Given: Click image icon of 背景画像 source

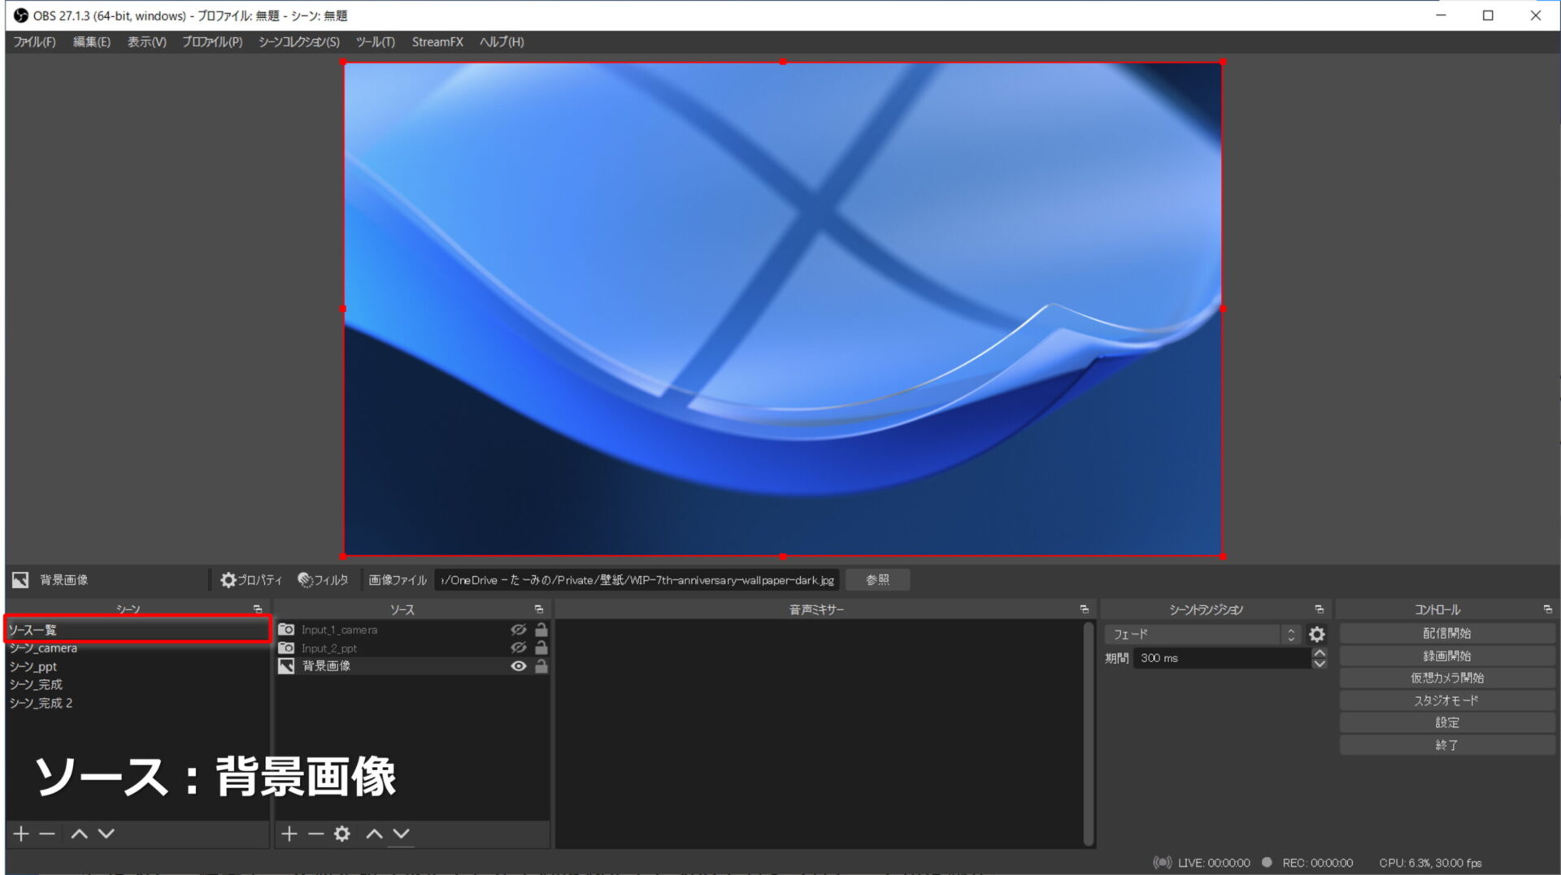Looking at the screenshot, I should 286,666.
